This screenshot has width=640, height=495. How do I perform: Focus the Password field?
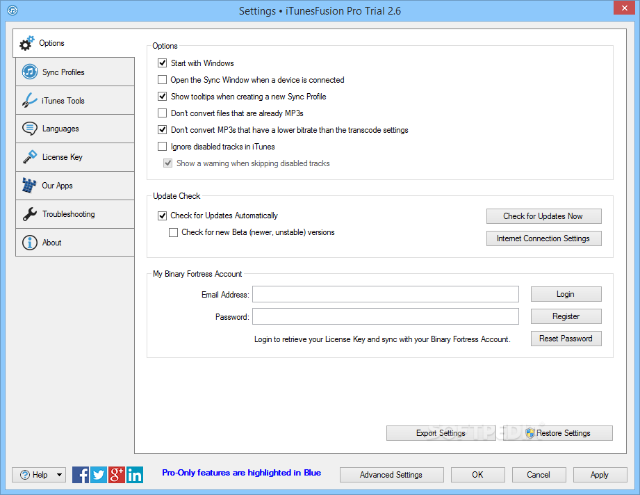click(385, 316)
